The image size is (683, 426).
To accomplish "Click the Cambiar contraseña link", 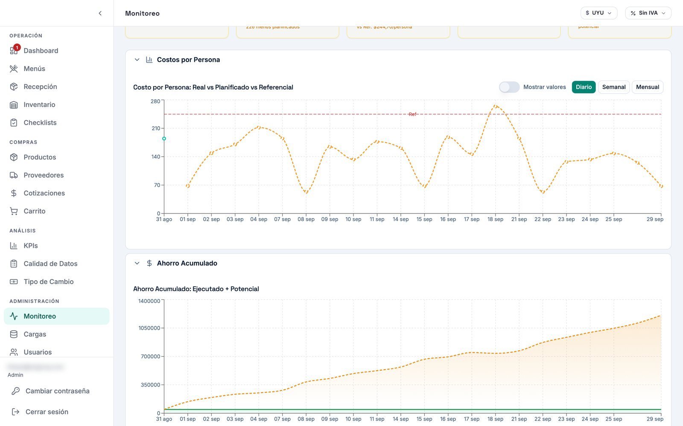I will tap(57, 391).
